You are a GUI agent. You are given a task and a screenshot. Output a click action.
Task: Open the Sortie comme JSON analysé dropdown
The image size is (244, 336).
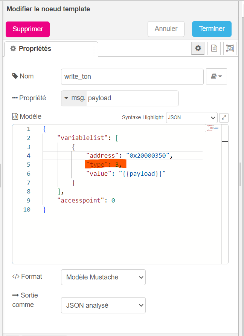(x=103, y=305)
